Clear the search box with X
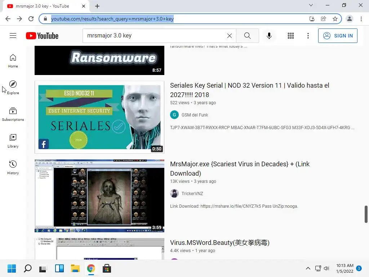The image size is (369, 277). tap(230, 36)
